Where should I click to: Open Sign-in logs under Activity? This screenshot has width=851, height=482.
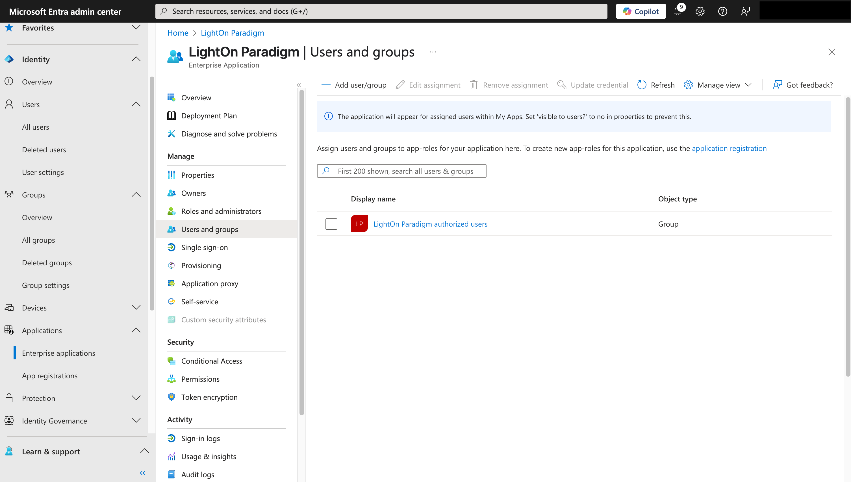click(200, 438)
